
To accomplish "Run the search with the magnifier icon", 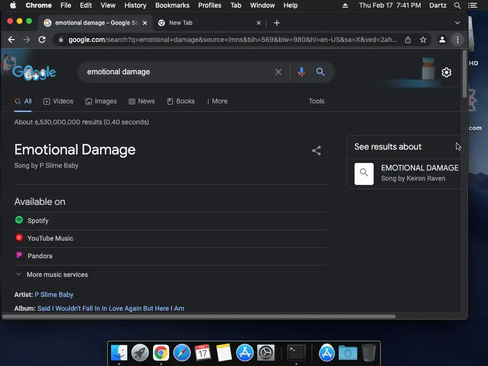I will tap(320, 72).
